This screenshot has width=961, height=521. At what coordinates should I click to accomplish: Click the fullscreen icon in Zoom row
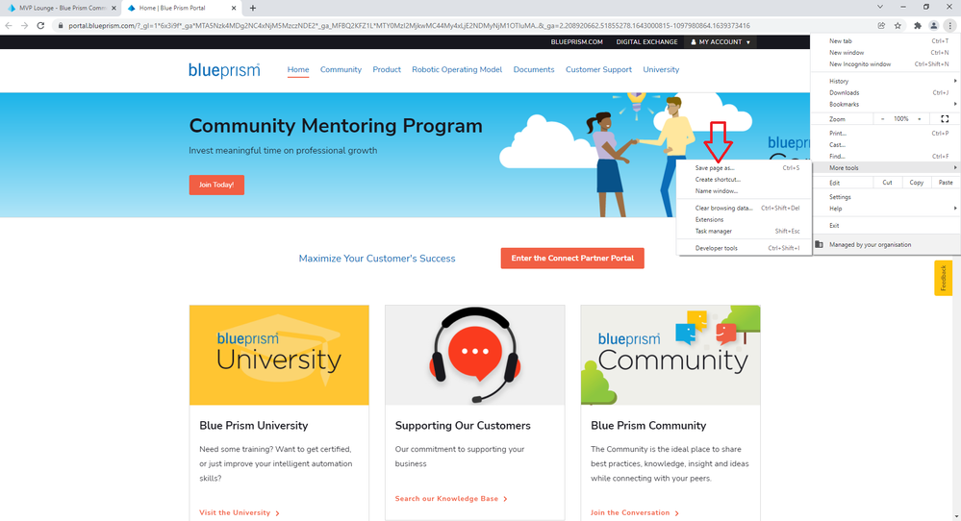[945, 119]
